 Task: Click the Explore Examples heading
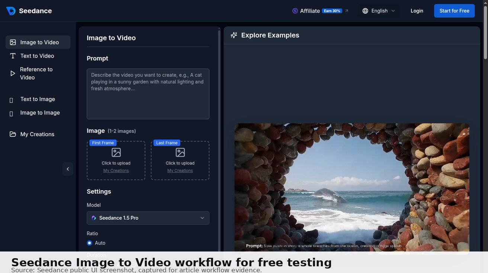[x=270, y=35]
